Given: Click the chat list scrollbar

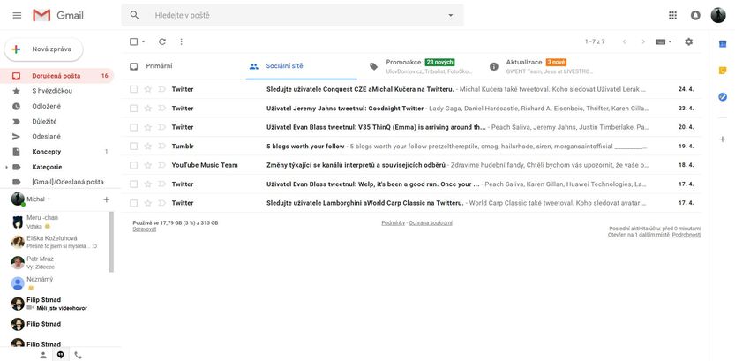Looking at the screenshot, I should coord(111,242).
